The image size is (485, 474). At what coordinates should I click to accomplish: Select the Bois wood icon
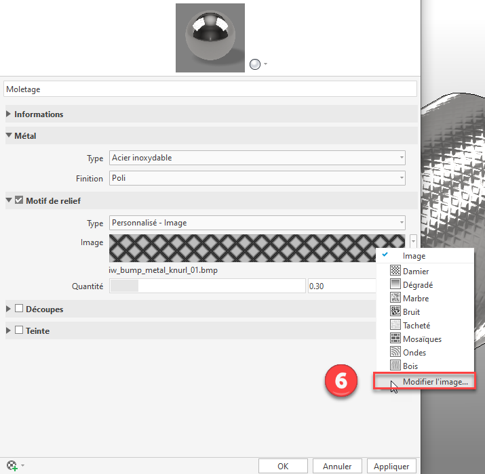pos(395,366)
